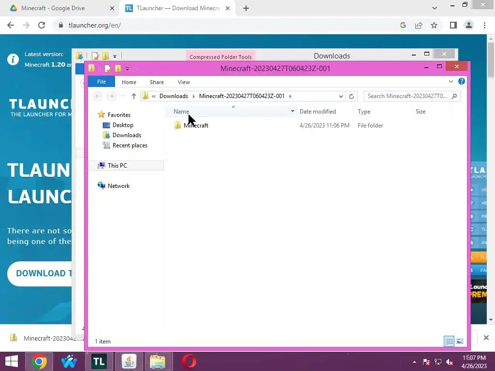Open Name column filter dropdown
Image resolution: width=495 pixels, height=371 pixels.
292,111
